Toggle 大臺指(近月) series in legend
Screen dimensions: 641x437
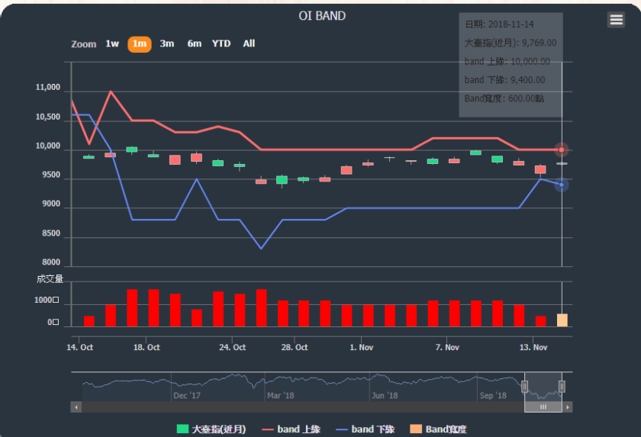coord(211,429)
